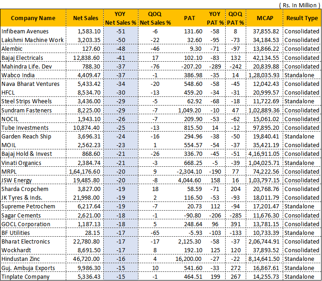Select the MCAP column header
This screenshot has width=322, height=281.
(x=265, y=18)
